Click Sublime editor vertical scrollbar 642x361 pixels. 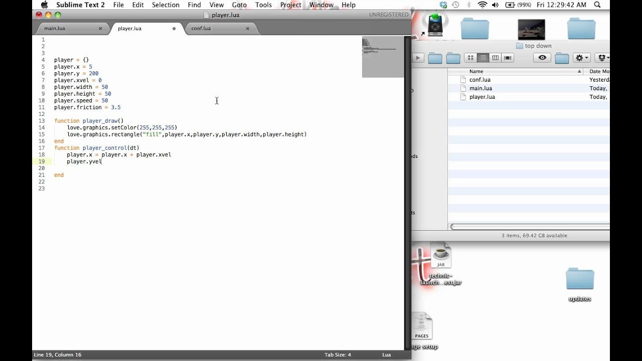(x=408, y=193)
